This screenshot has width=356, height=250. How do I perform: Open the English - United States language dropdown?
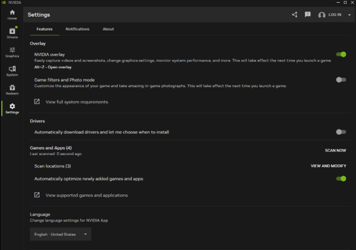[61, 235]
